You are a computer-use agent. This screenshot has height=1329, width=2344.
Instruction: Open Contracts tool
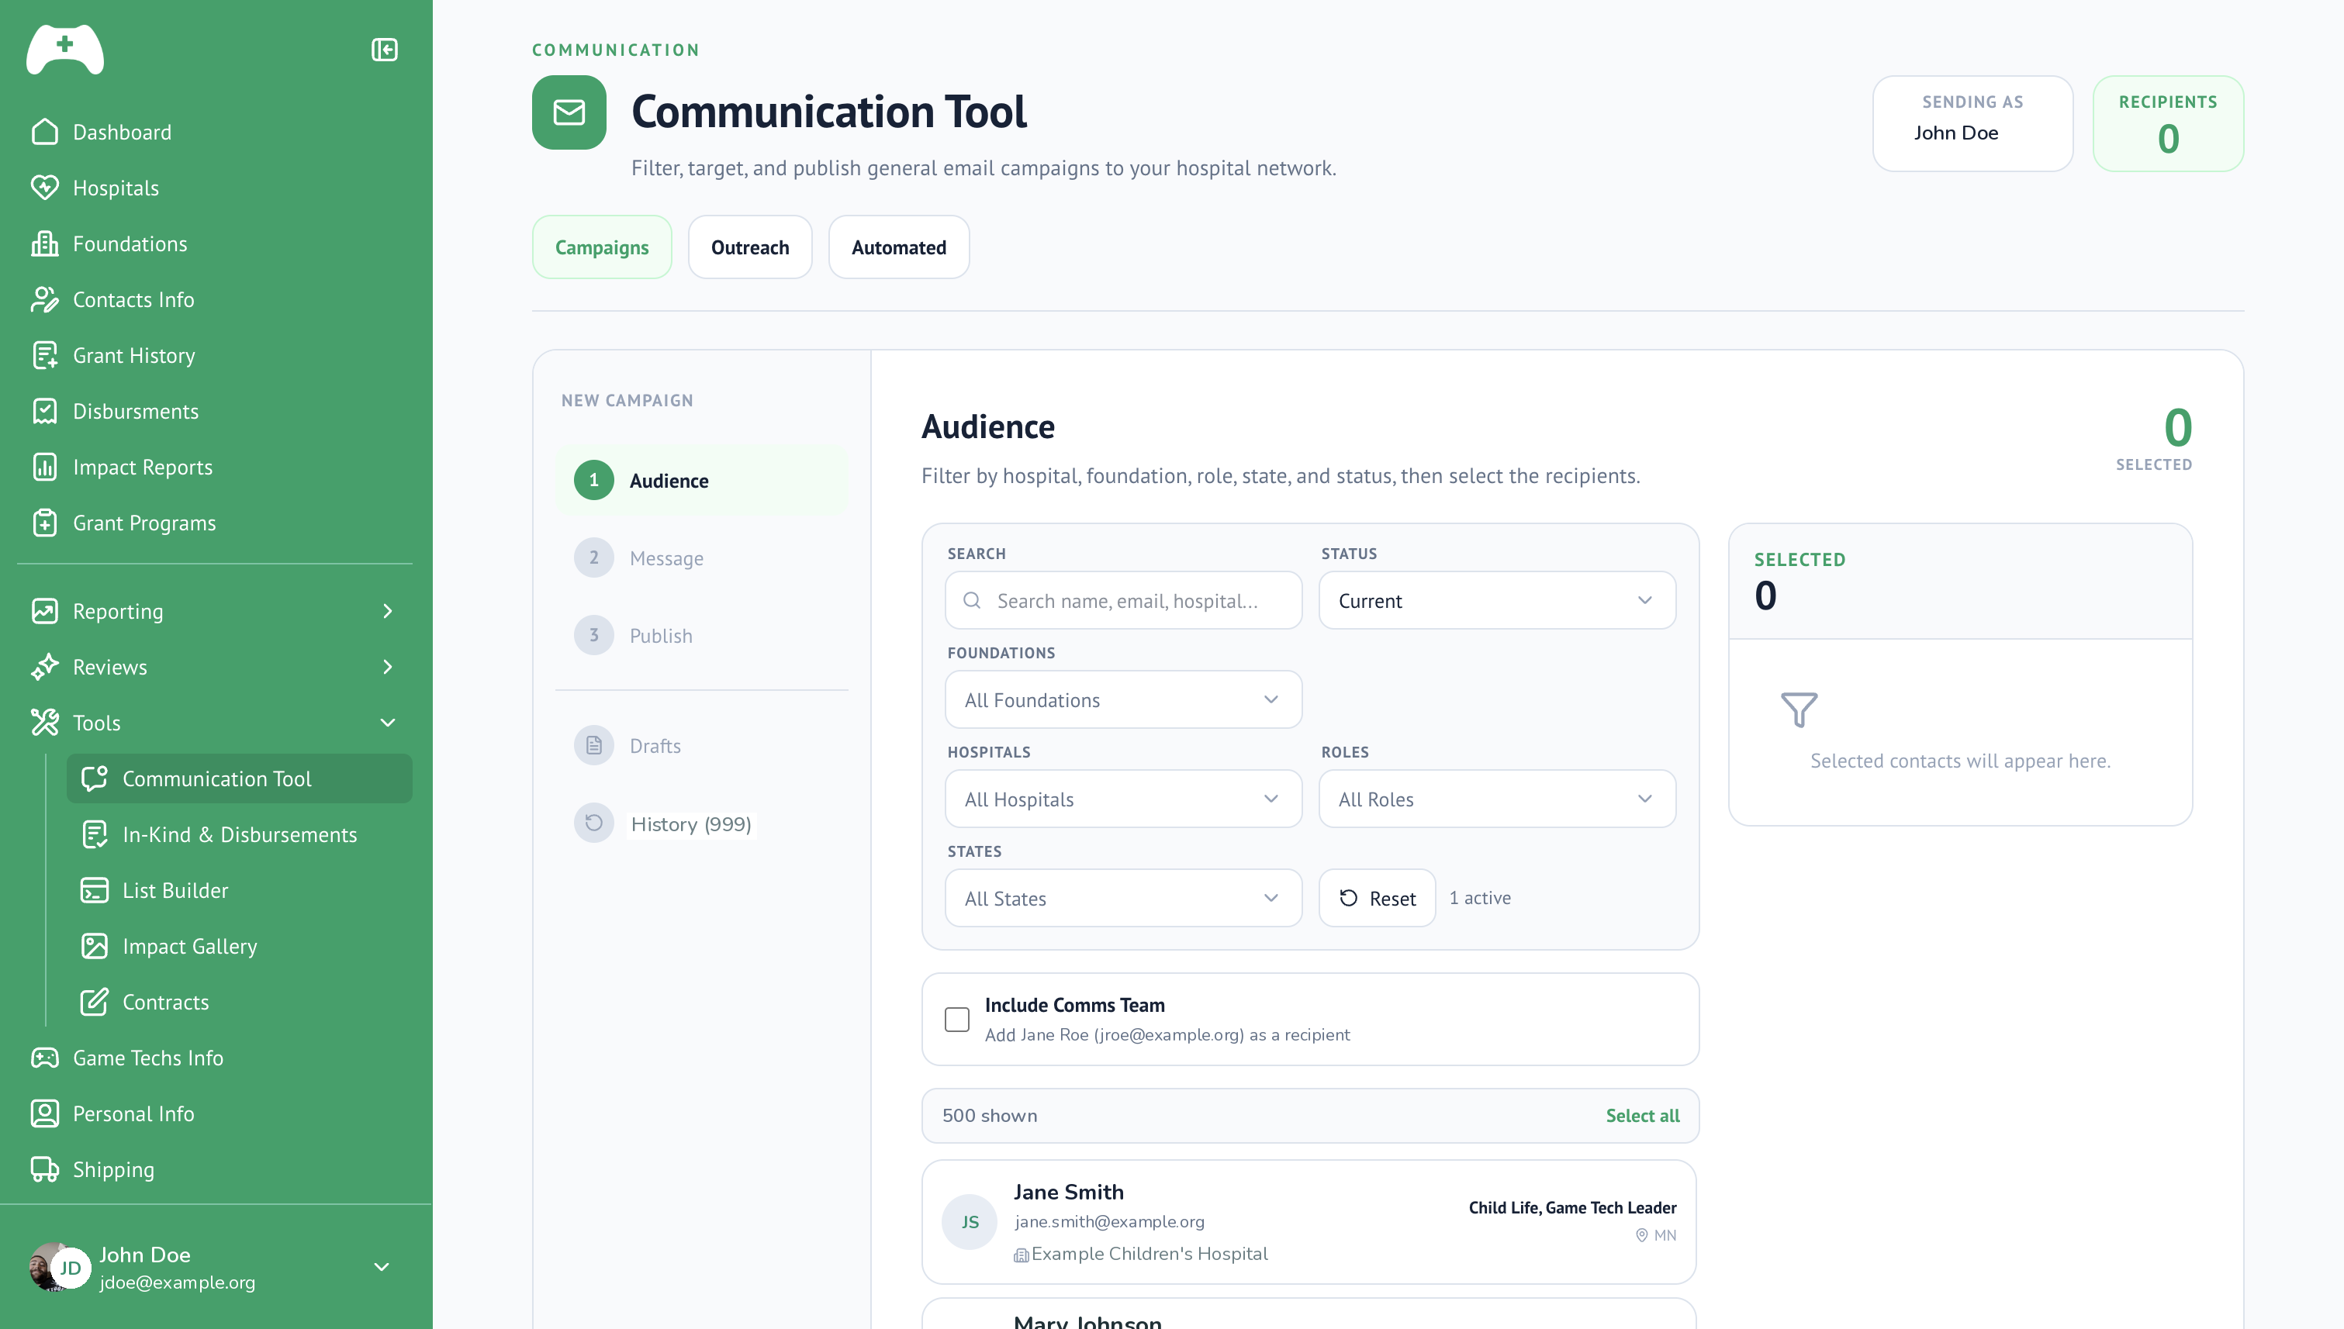tap(239, 1001)
